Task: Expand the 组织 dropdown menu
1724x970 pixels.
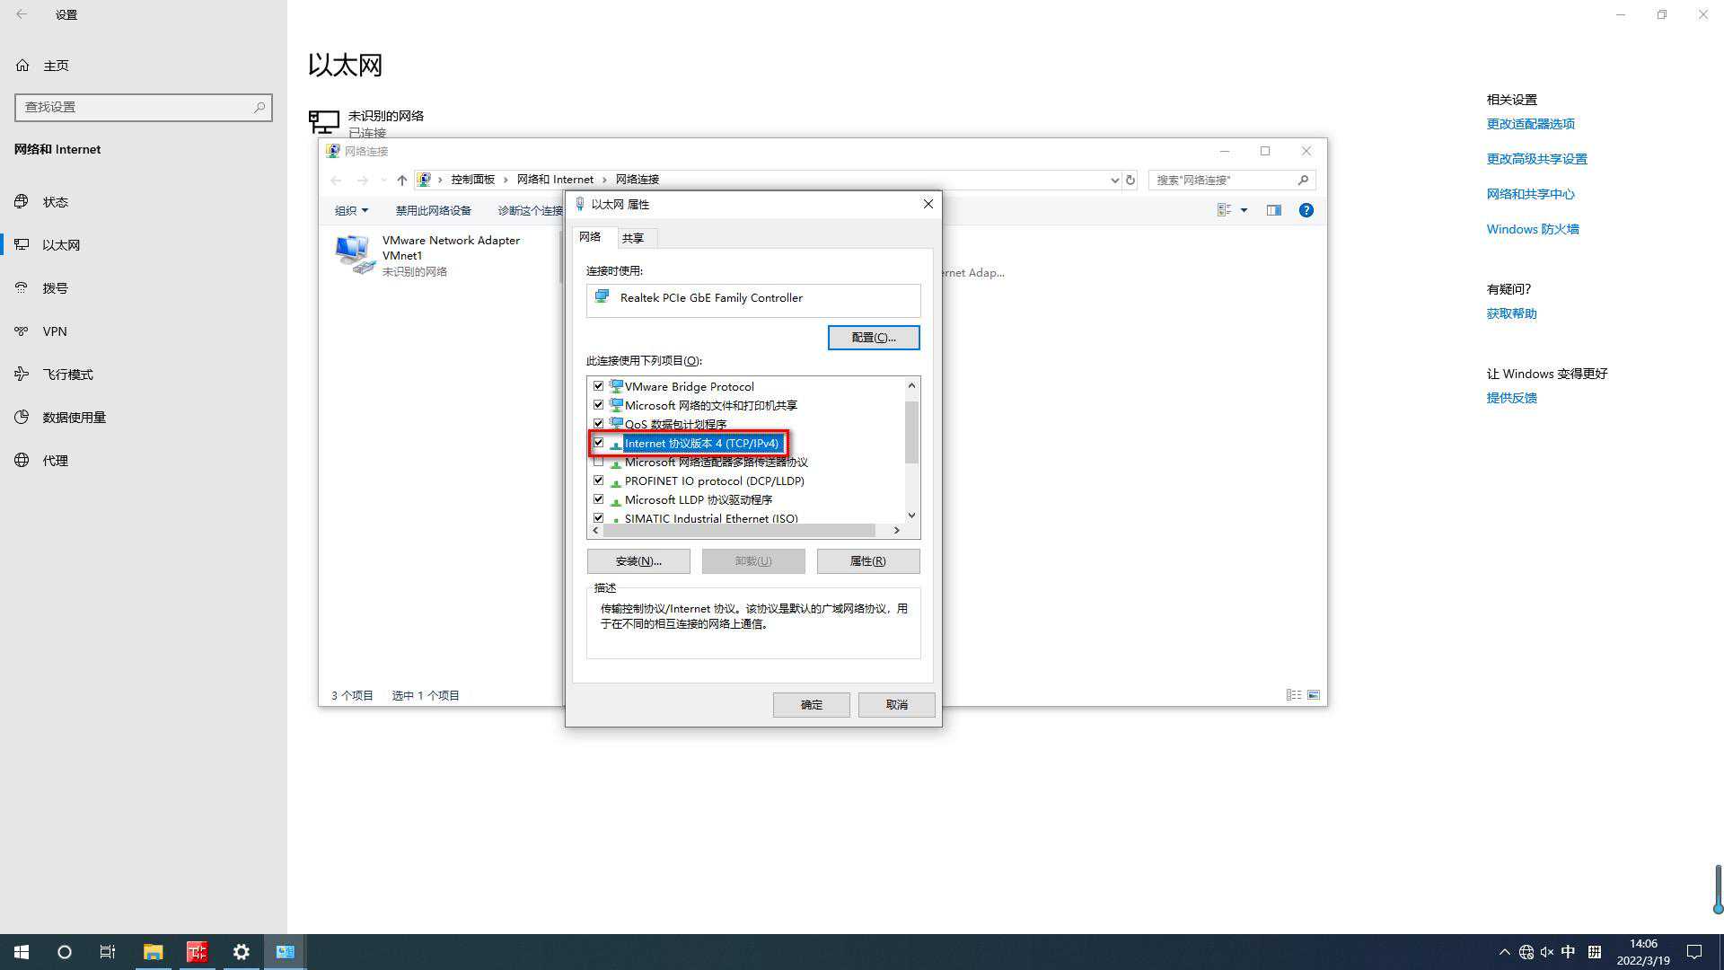Action: pyautogui.click(x=351, y=210)
